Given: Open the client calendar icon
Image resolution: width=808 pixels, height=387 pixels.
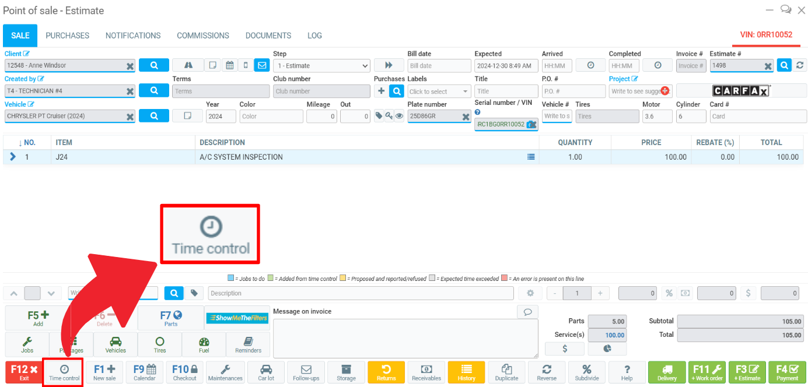Looking at the screenshot, I should [x=230, y=65].
